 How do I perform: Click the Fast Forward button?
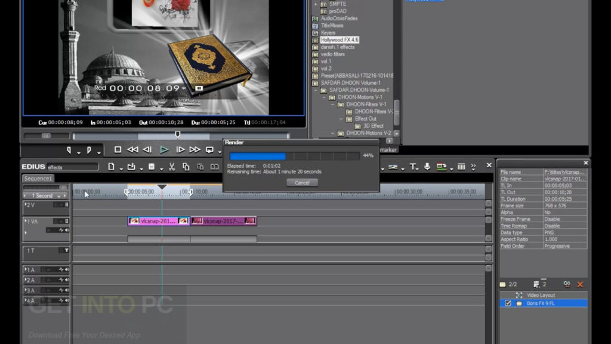pyautogui.click(x=195, y=149)
